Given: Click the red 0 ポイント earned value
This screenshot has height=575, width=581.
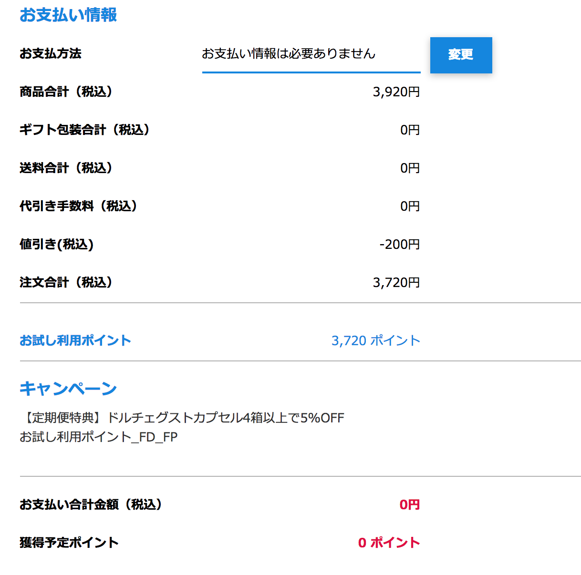Looking at the screenshot, I should coord(389,543).
